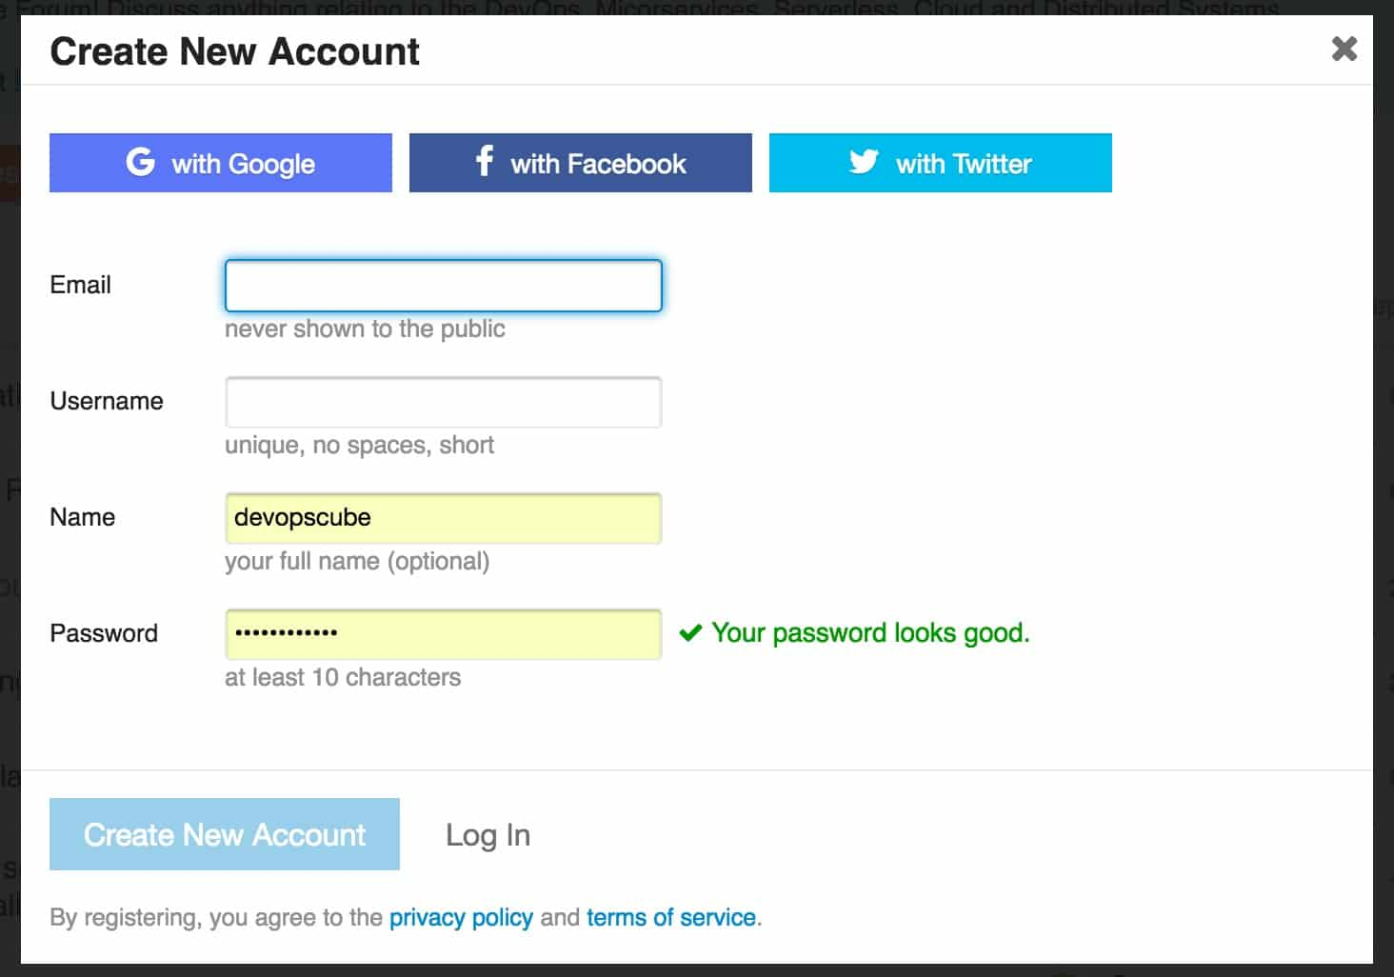Click the Password field with hidden characters

click(x=443, y=632)
